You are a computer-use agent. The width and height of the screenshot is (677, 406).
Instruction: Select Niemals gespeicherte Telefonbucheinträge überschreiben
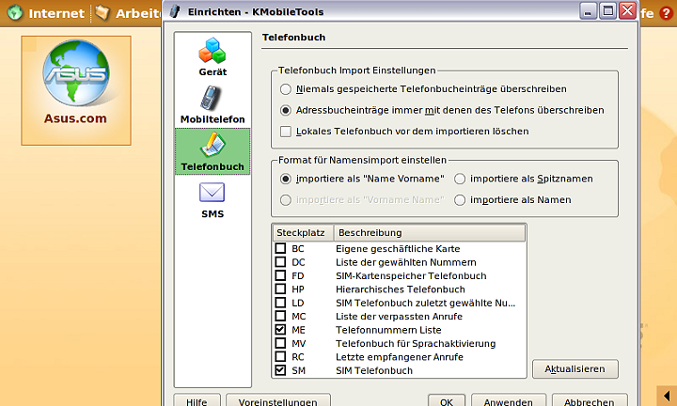pos(286,89)
